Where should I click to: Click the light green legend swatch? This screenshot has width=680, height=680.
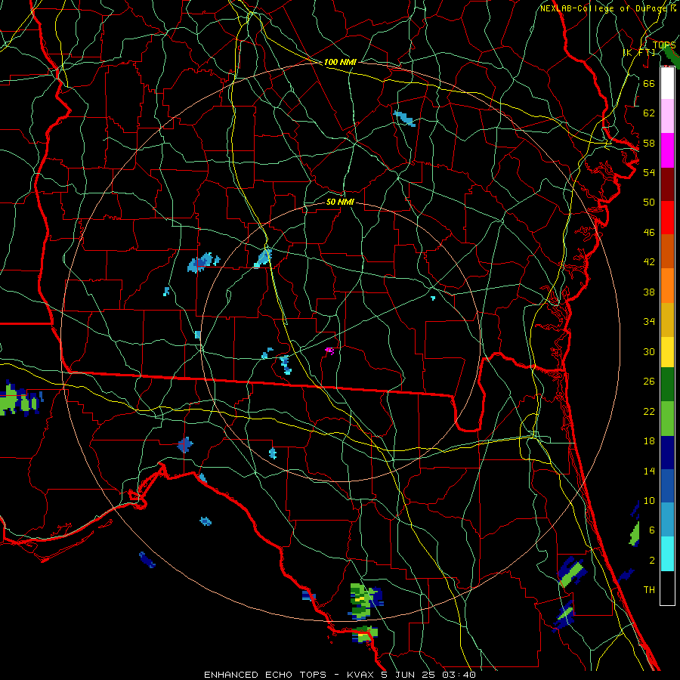(x=667, y=419)
